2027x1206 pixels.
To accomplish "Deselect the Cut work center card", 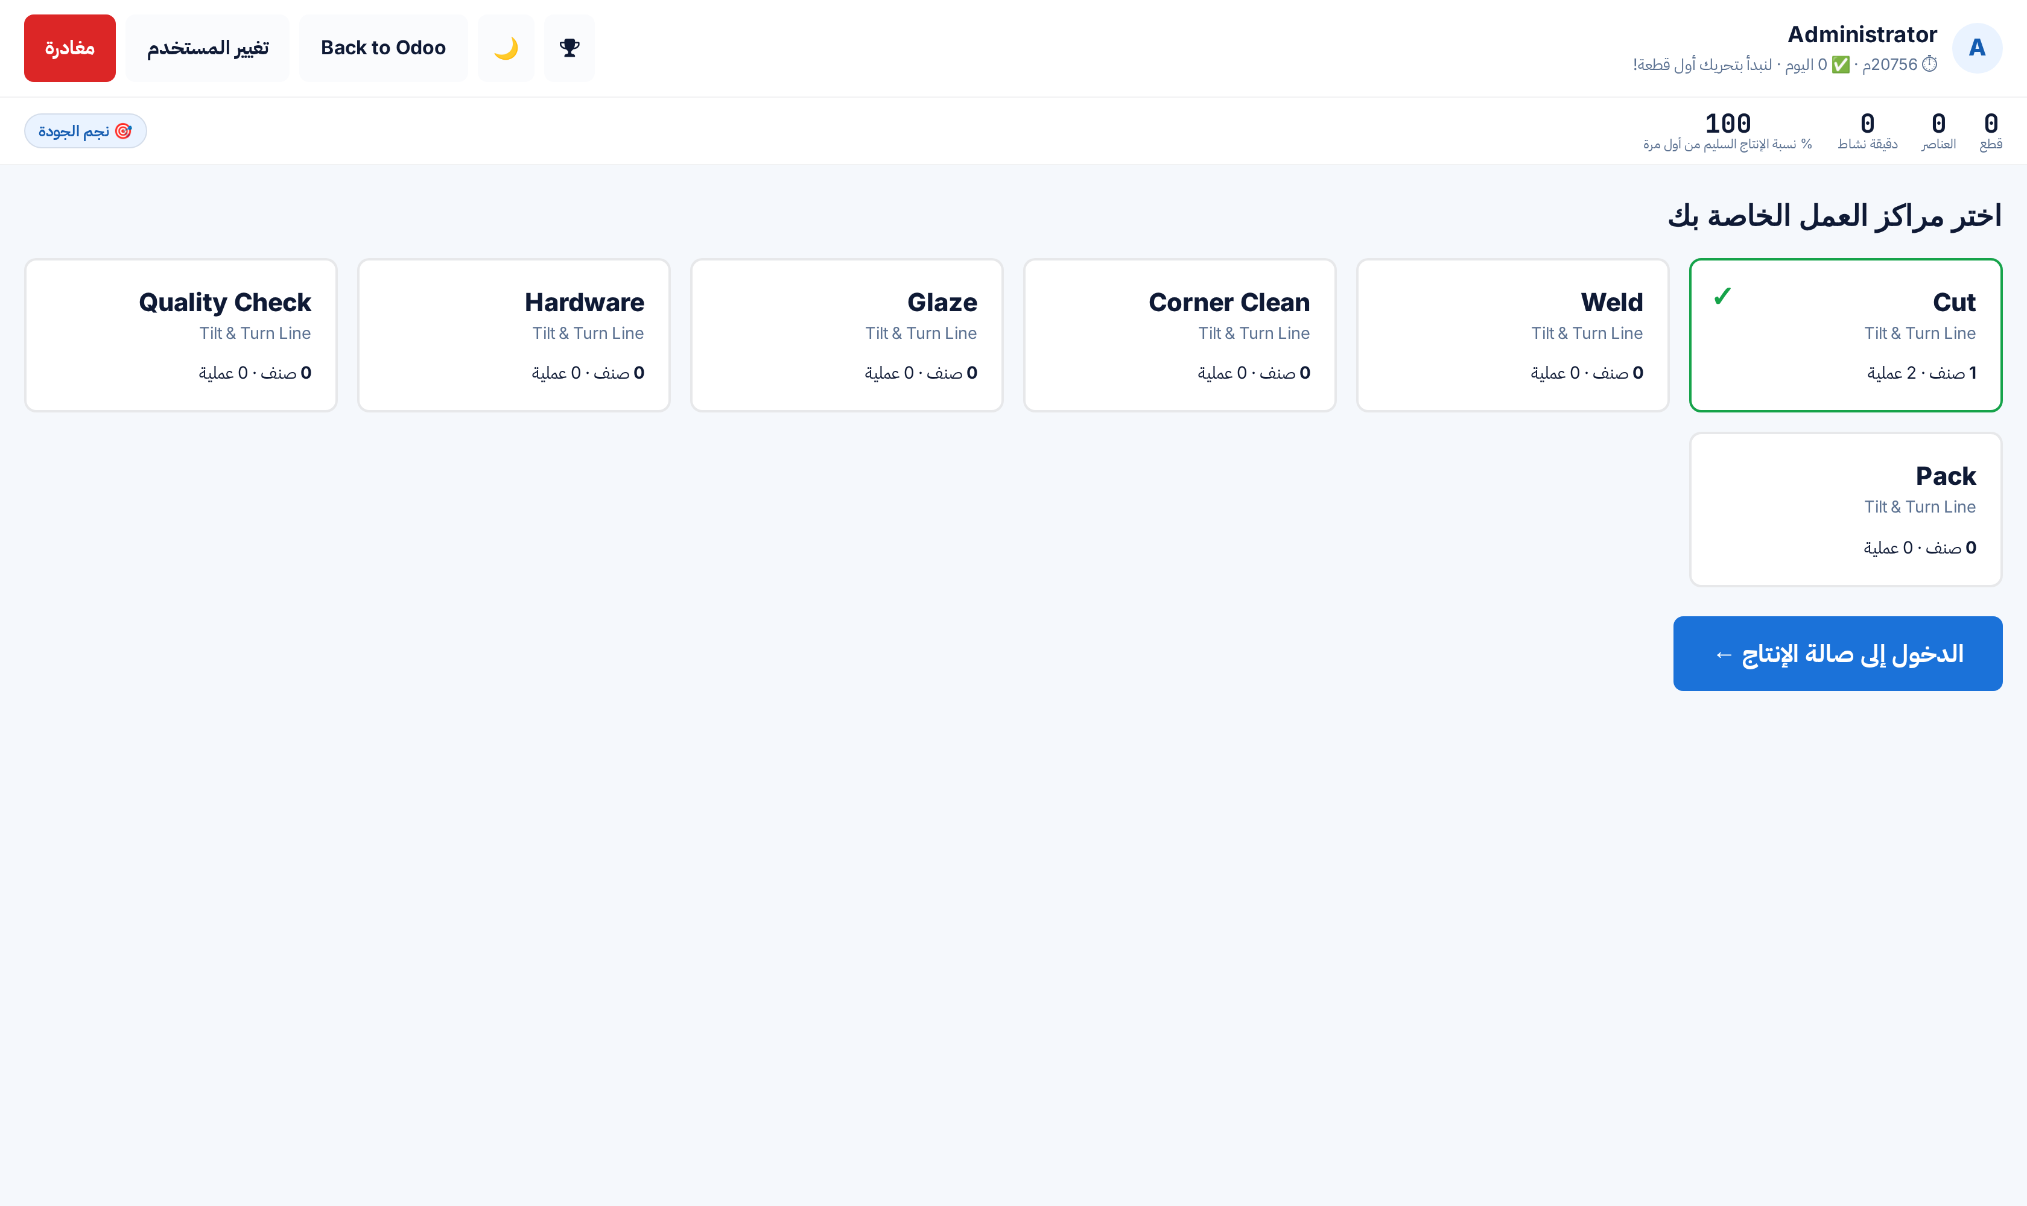I will 1845,335.
